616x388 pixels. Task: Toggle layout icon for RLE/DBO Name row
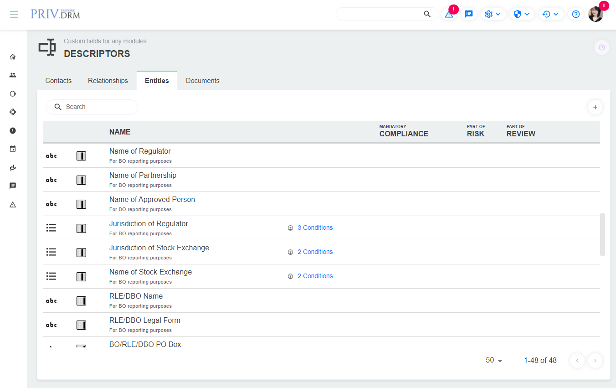click(81, 301)
